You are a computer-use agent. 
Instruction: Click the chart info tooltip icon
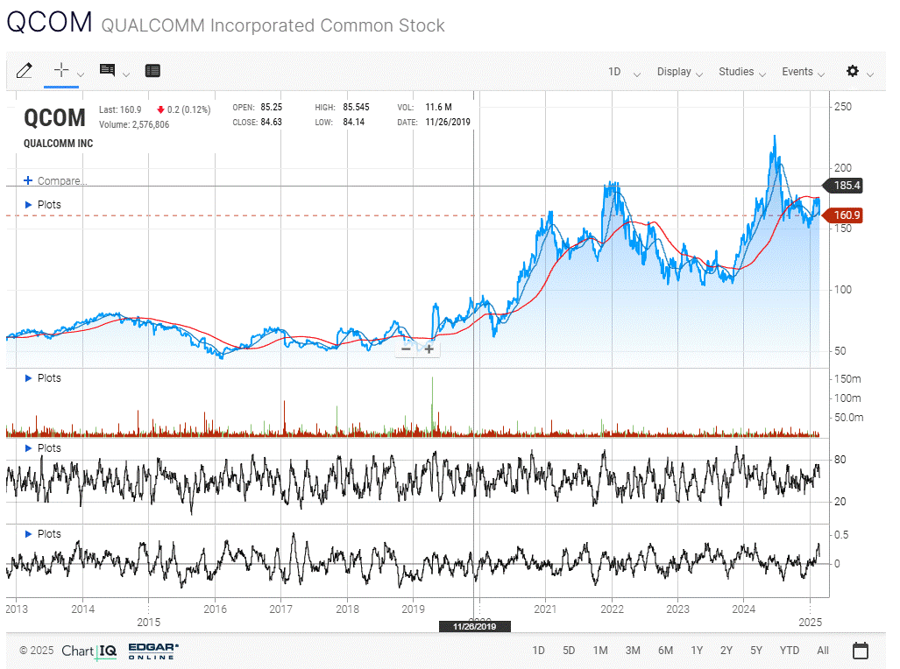click(108, 71)
